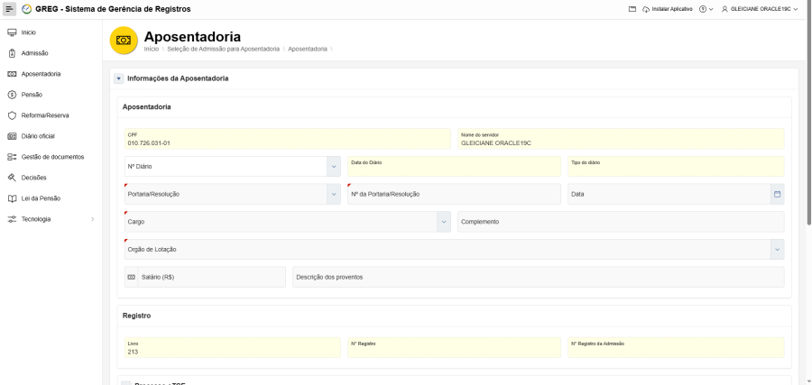Click the Reforma/Reserva shield icon
This screenshot has height=385, width=812.
(x=12, y=115)
